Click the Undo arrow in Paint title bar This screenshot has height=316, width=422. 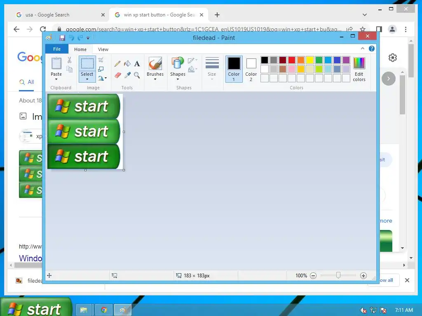[71, 38]
